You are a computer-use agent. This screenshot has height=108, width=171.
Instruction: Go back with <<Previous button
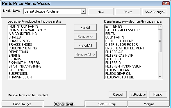pos(138,95)
